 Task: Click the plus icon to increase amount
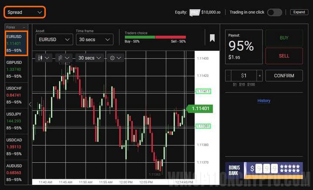coord(260,76)
